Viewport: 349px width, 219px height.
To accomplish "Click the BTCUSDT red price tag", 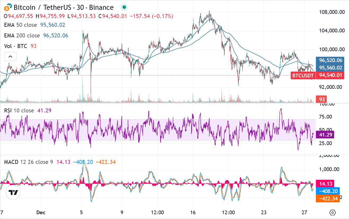I will pos(303,76).
